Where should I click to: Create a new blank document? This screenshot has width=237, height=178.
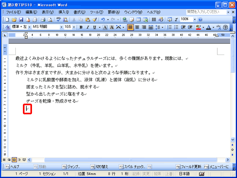[x=7, y=19]
